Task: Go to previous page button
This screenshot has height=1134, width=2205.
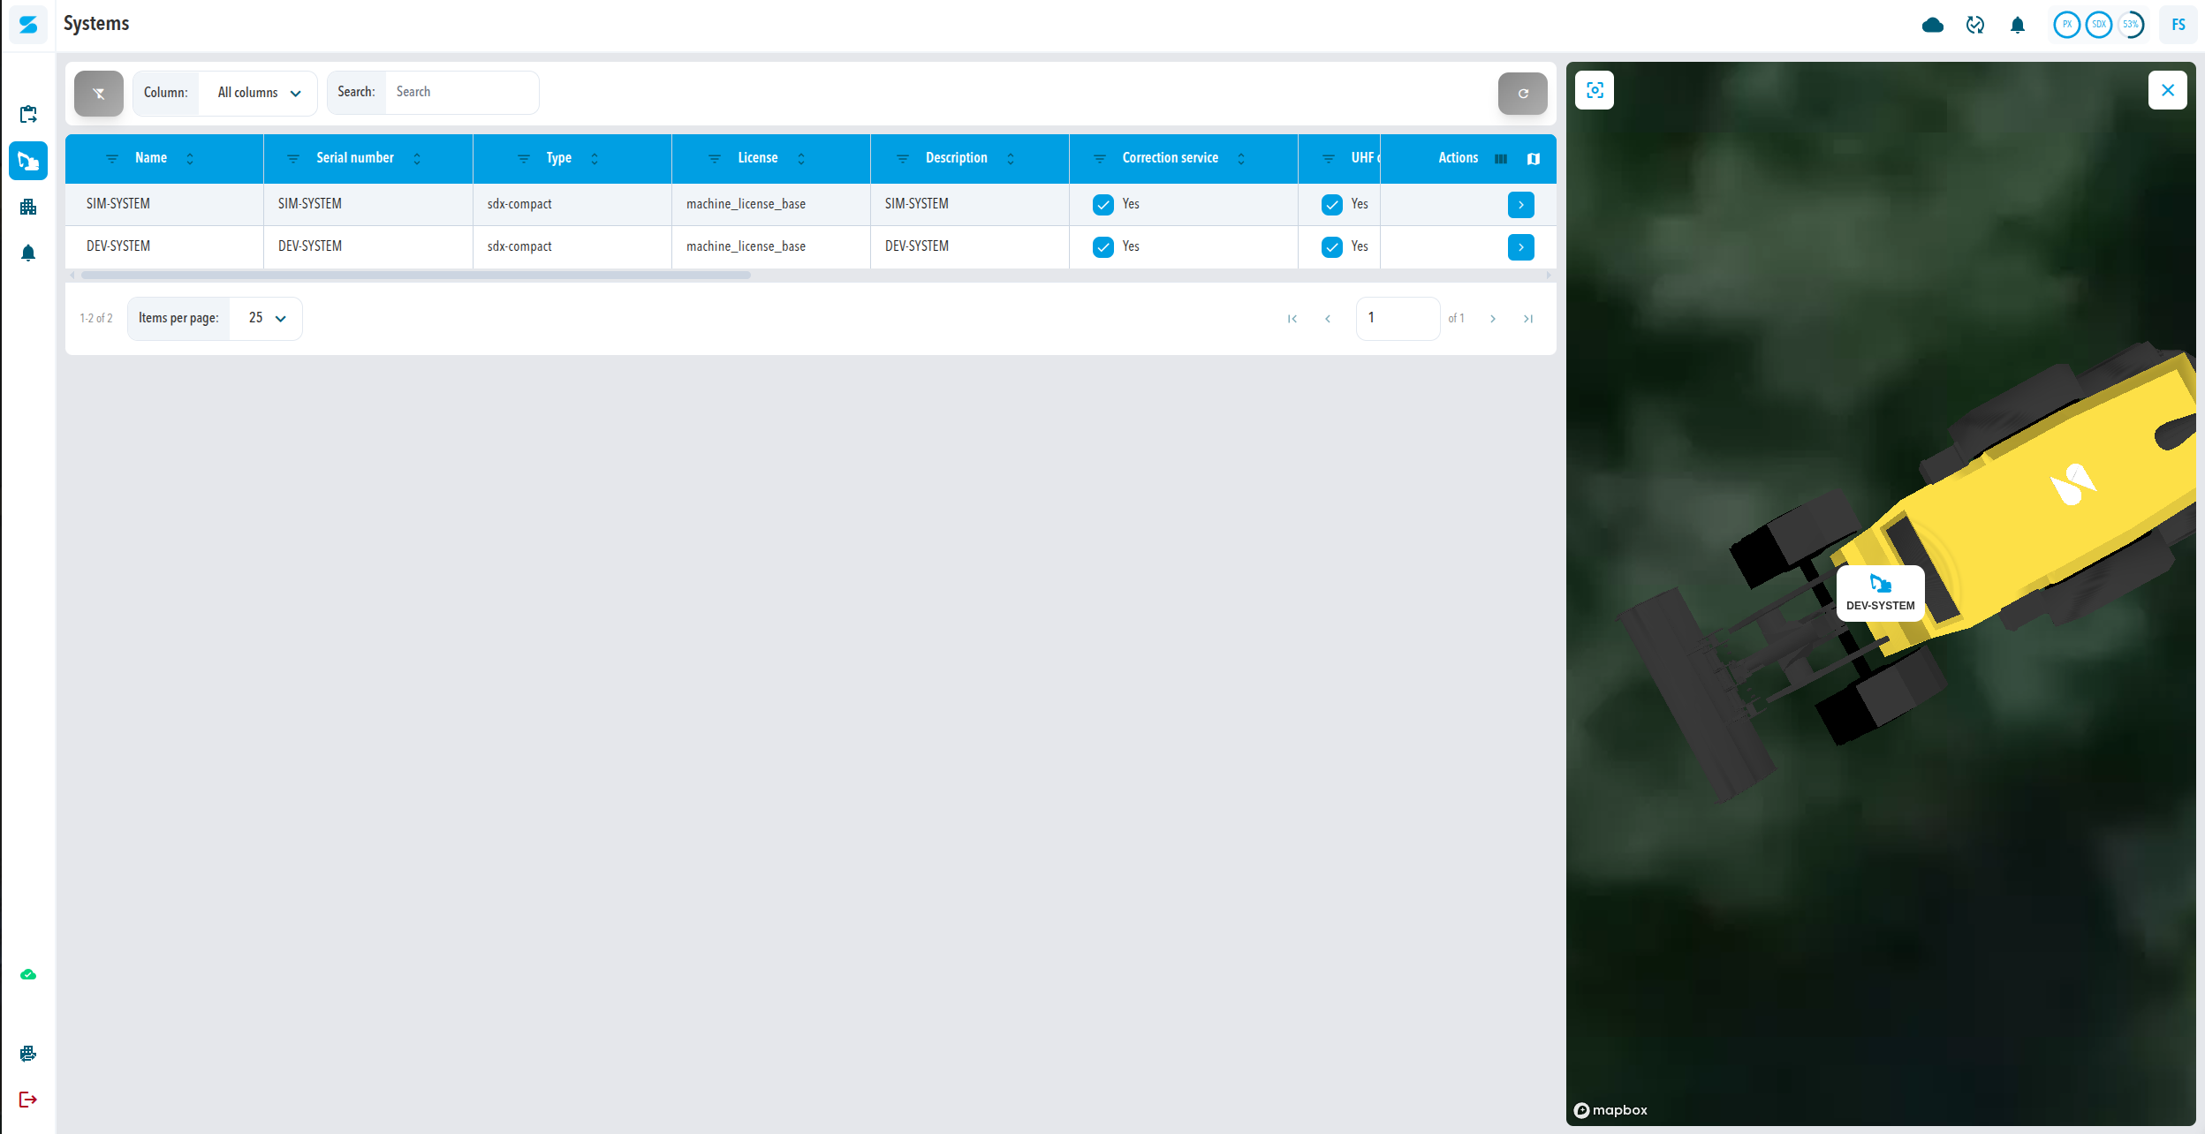Action: (1328, 319)
